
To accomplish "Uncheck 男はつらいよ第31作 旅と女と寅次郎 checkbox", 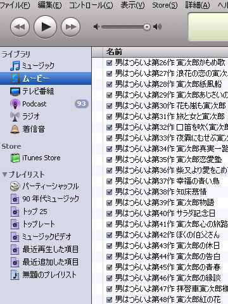I will (x=110, y=117).
